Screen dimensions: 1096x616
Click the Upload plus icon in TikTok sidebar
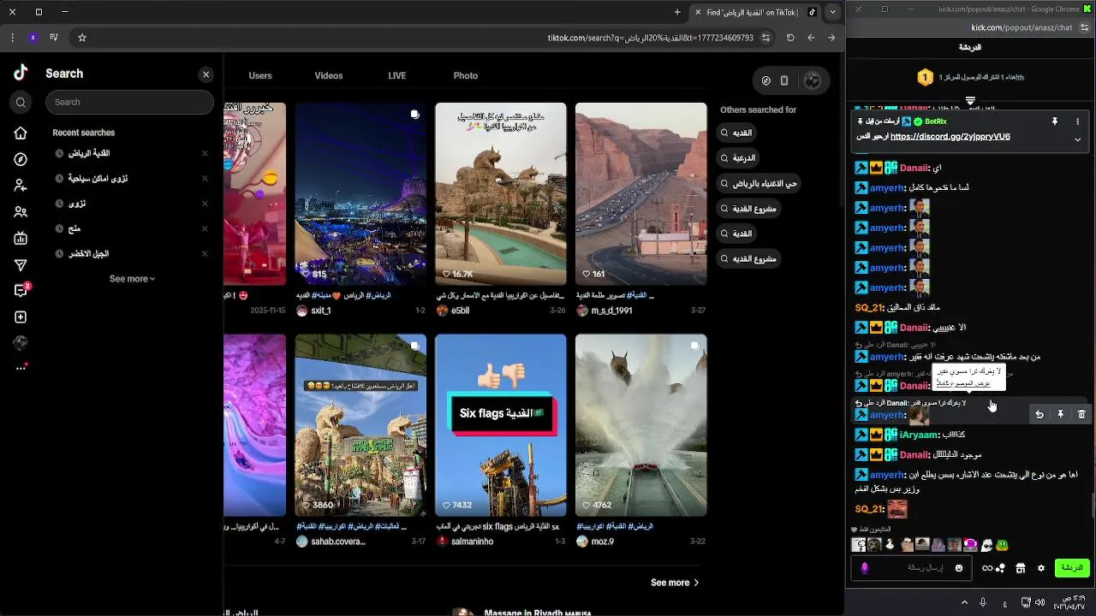coord(21,317)
